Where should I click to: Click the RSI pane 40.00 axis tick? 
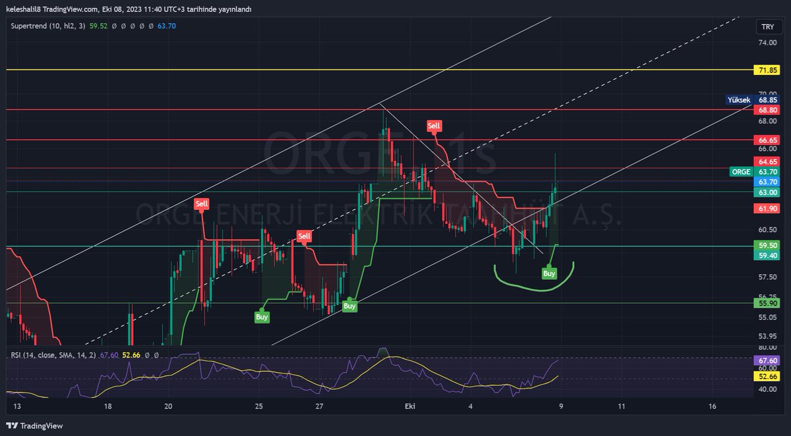(767, 389)
